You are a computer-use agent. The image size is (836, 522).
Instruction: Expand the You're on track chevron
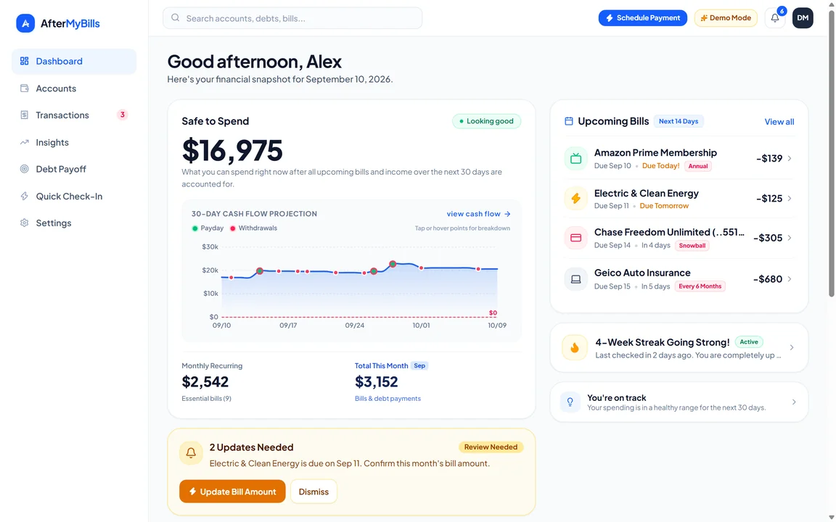point(794,402)
